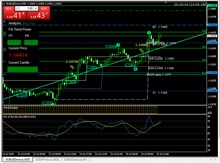Click the H4 green trend power box
The width and height of the screenshot is (220, 163).
[x=31, y=42]
